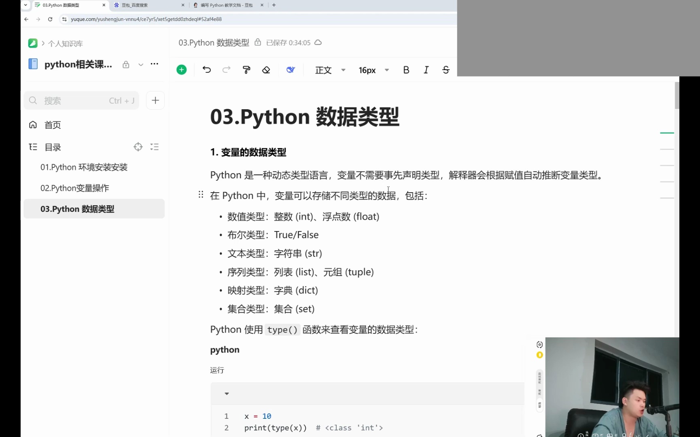Image resolution: width=700 pixels, height=437 pixels.
Task: Toggle strikethrough formatting
Action: (x=446, y=70)
